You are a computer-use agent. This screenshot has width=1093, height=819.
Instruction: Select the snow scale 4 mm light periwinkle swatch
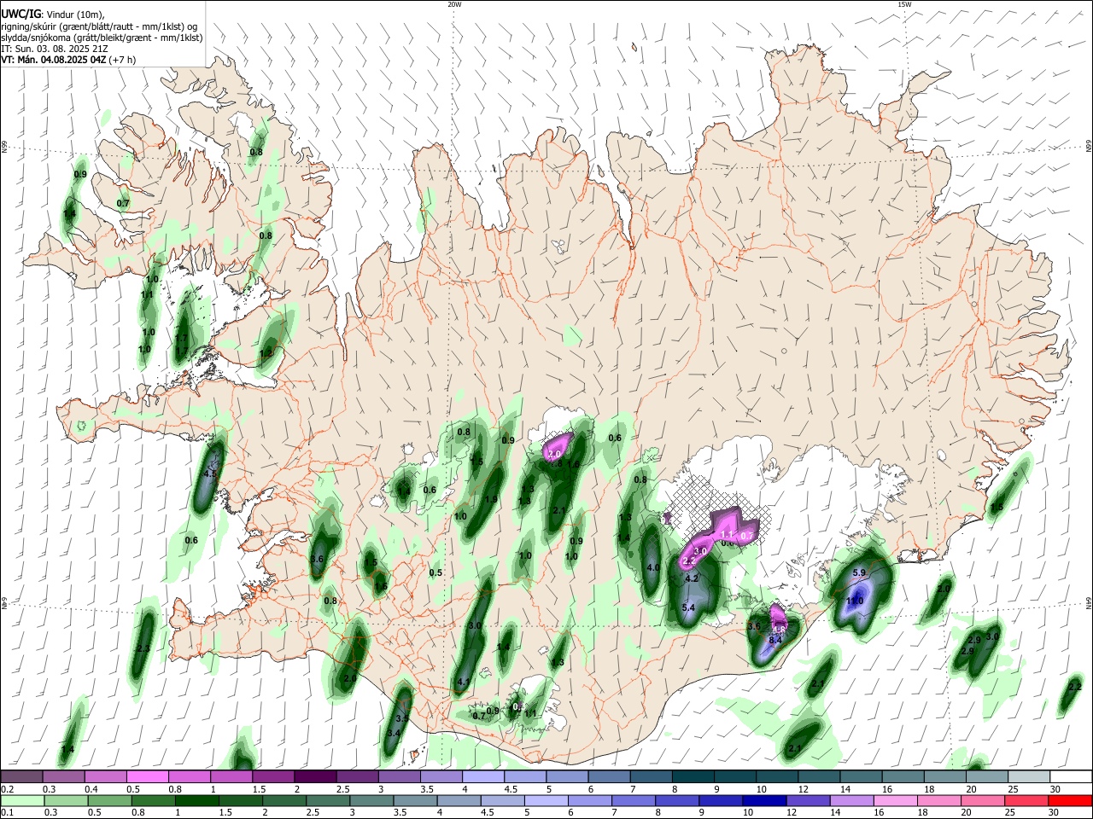[483, 776]
